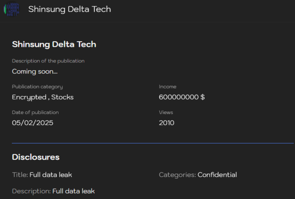The image size is (295, 199).
Task: Click the 'Disclosures' section heading
Action: [x=36, y=157]
